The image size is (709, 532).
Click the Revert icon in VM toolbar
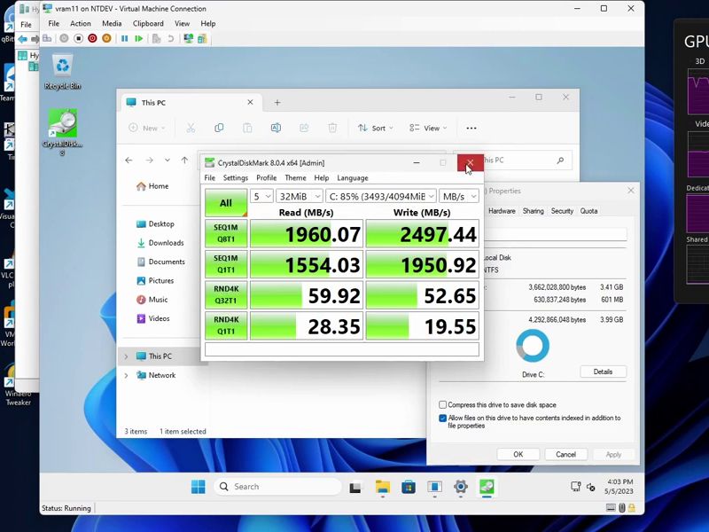pos(170,38)
